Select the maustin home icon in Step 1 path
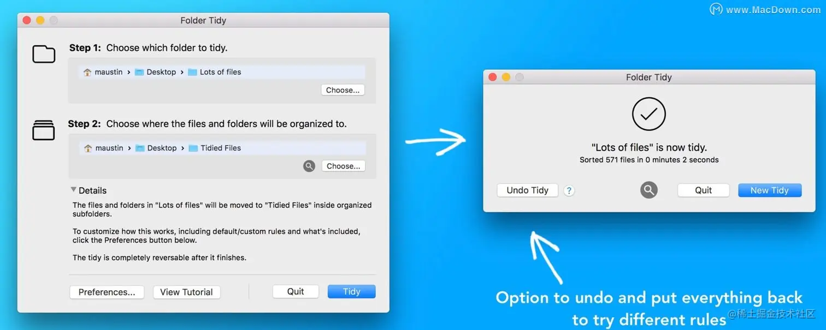Viewport: 826px width, 330px height. pyautogui.click(x=87, y=72)
